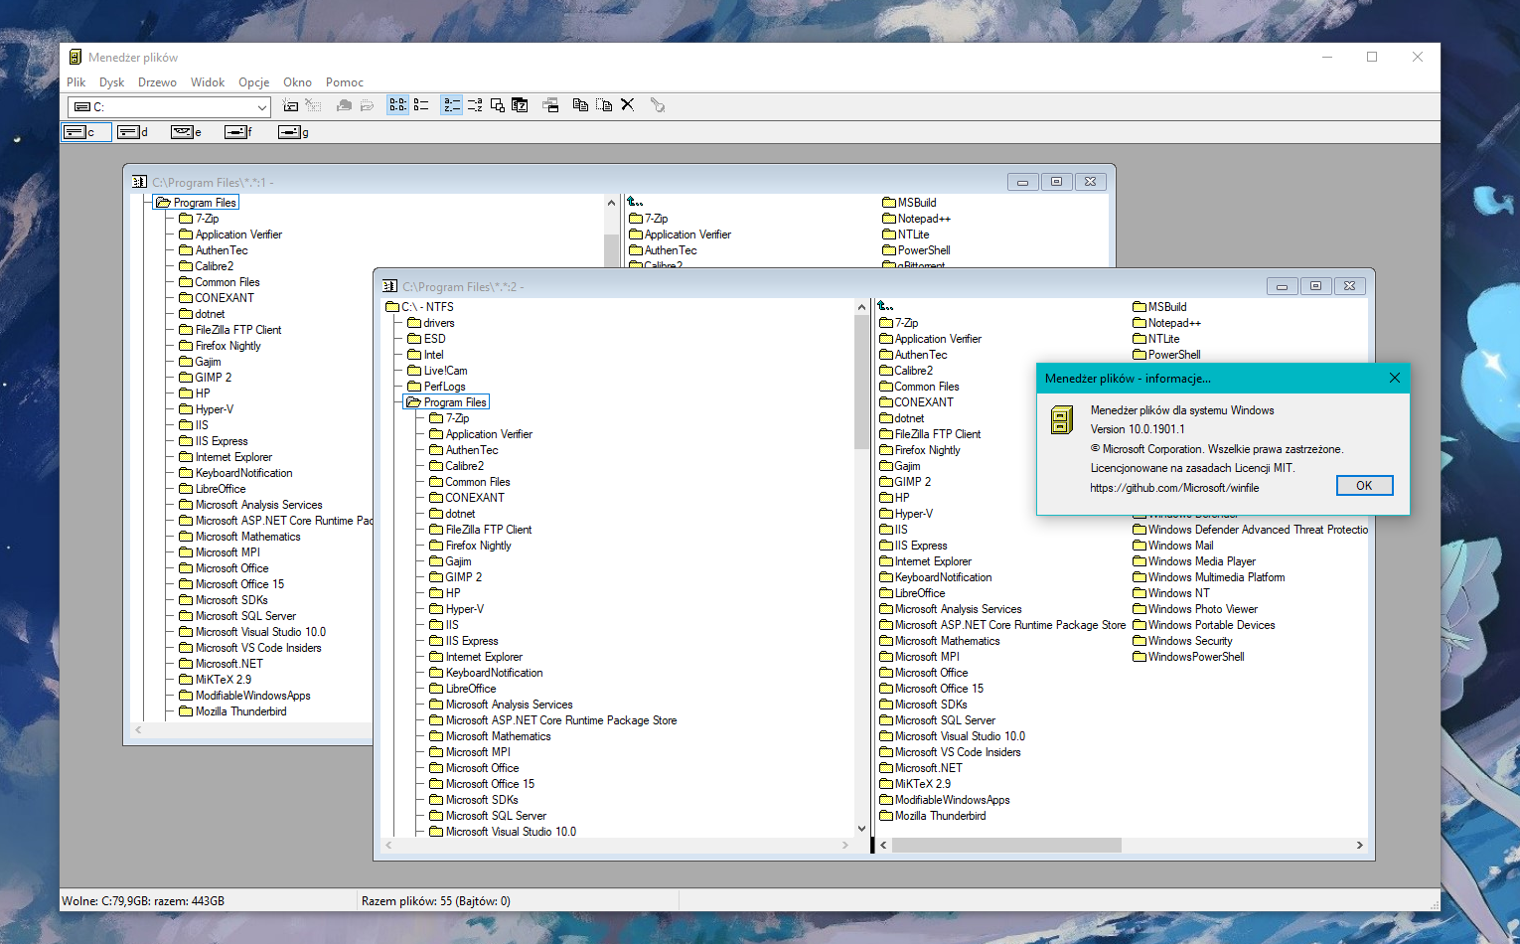Open the Drzewo menu

[157, 82]
